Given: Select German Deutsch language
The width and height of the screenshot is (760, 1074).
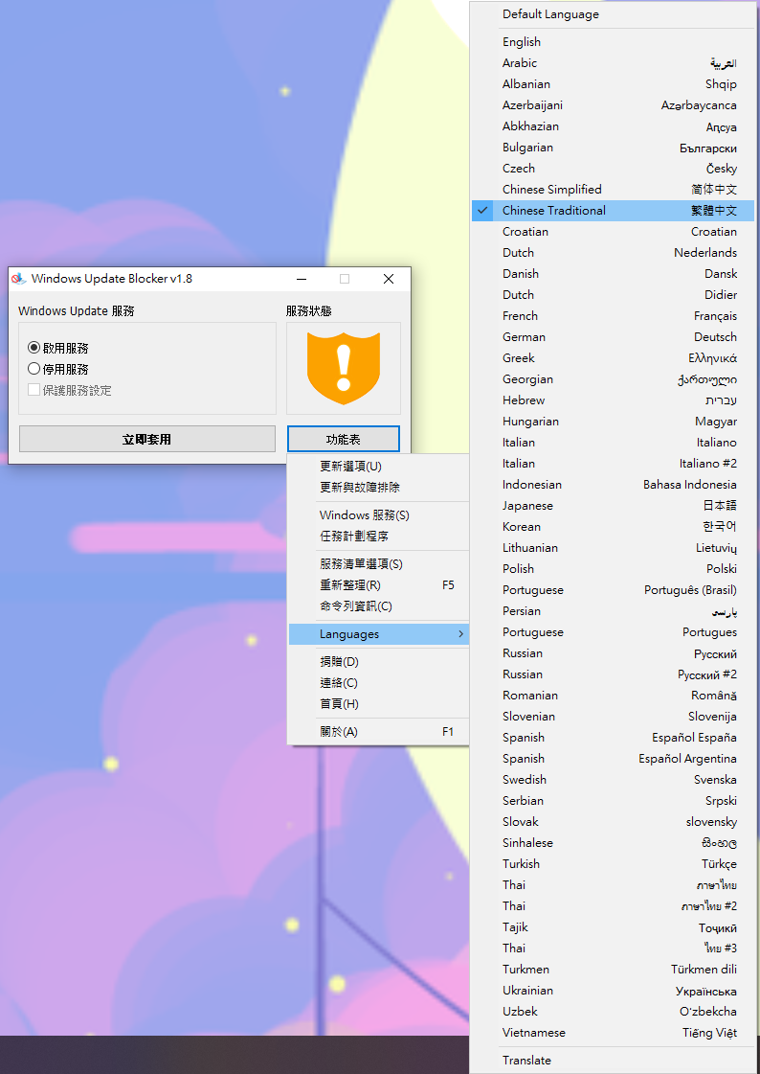Looking at the screenshot, I should [613, 337].
